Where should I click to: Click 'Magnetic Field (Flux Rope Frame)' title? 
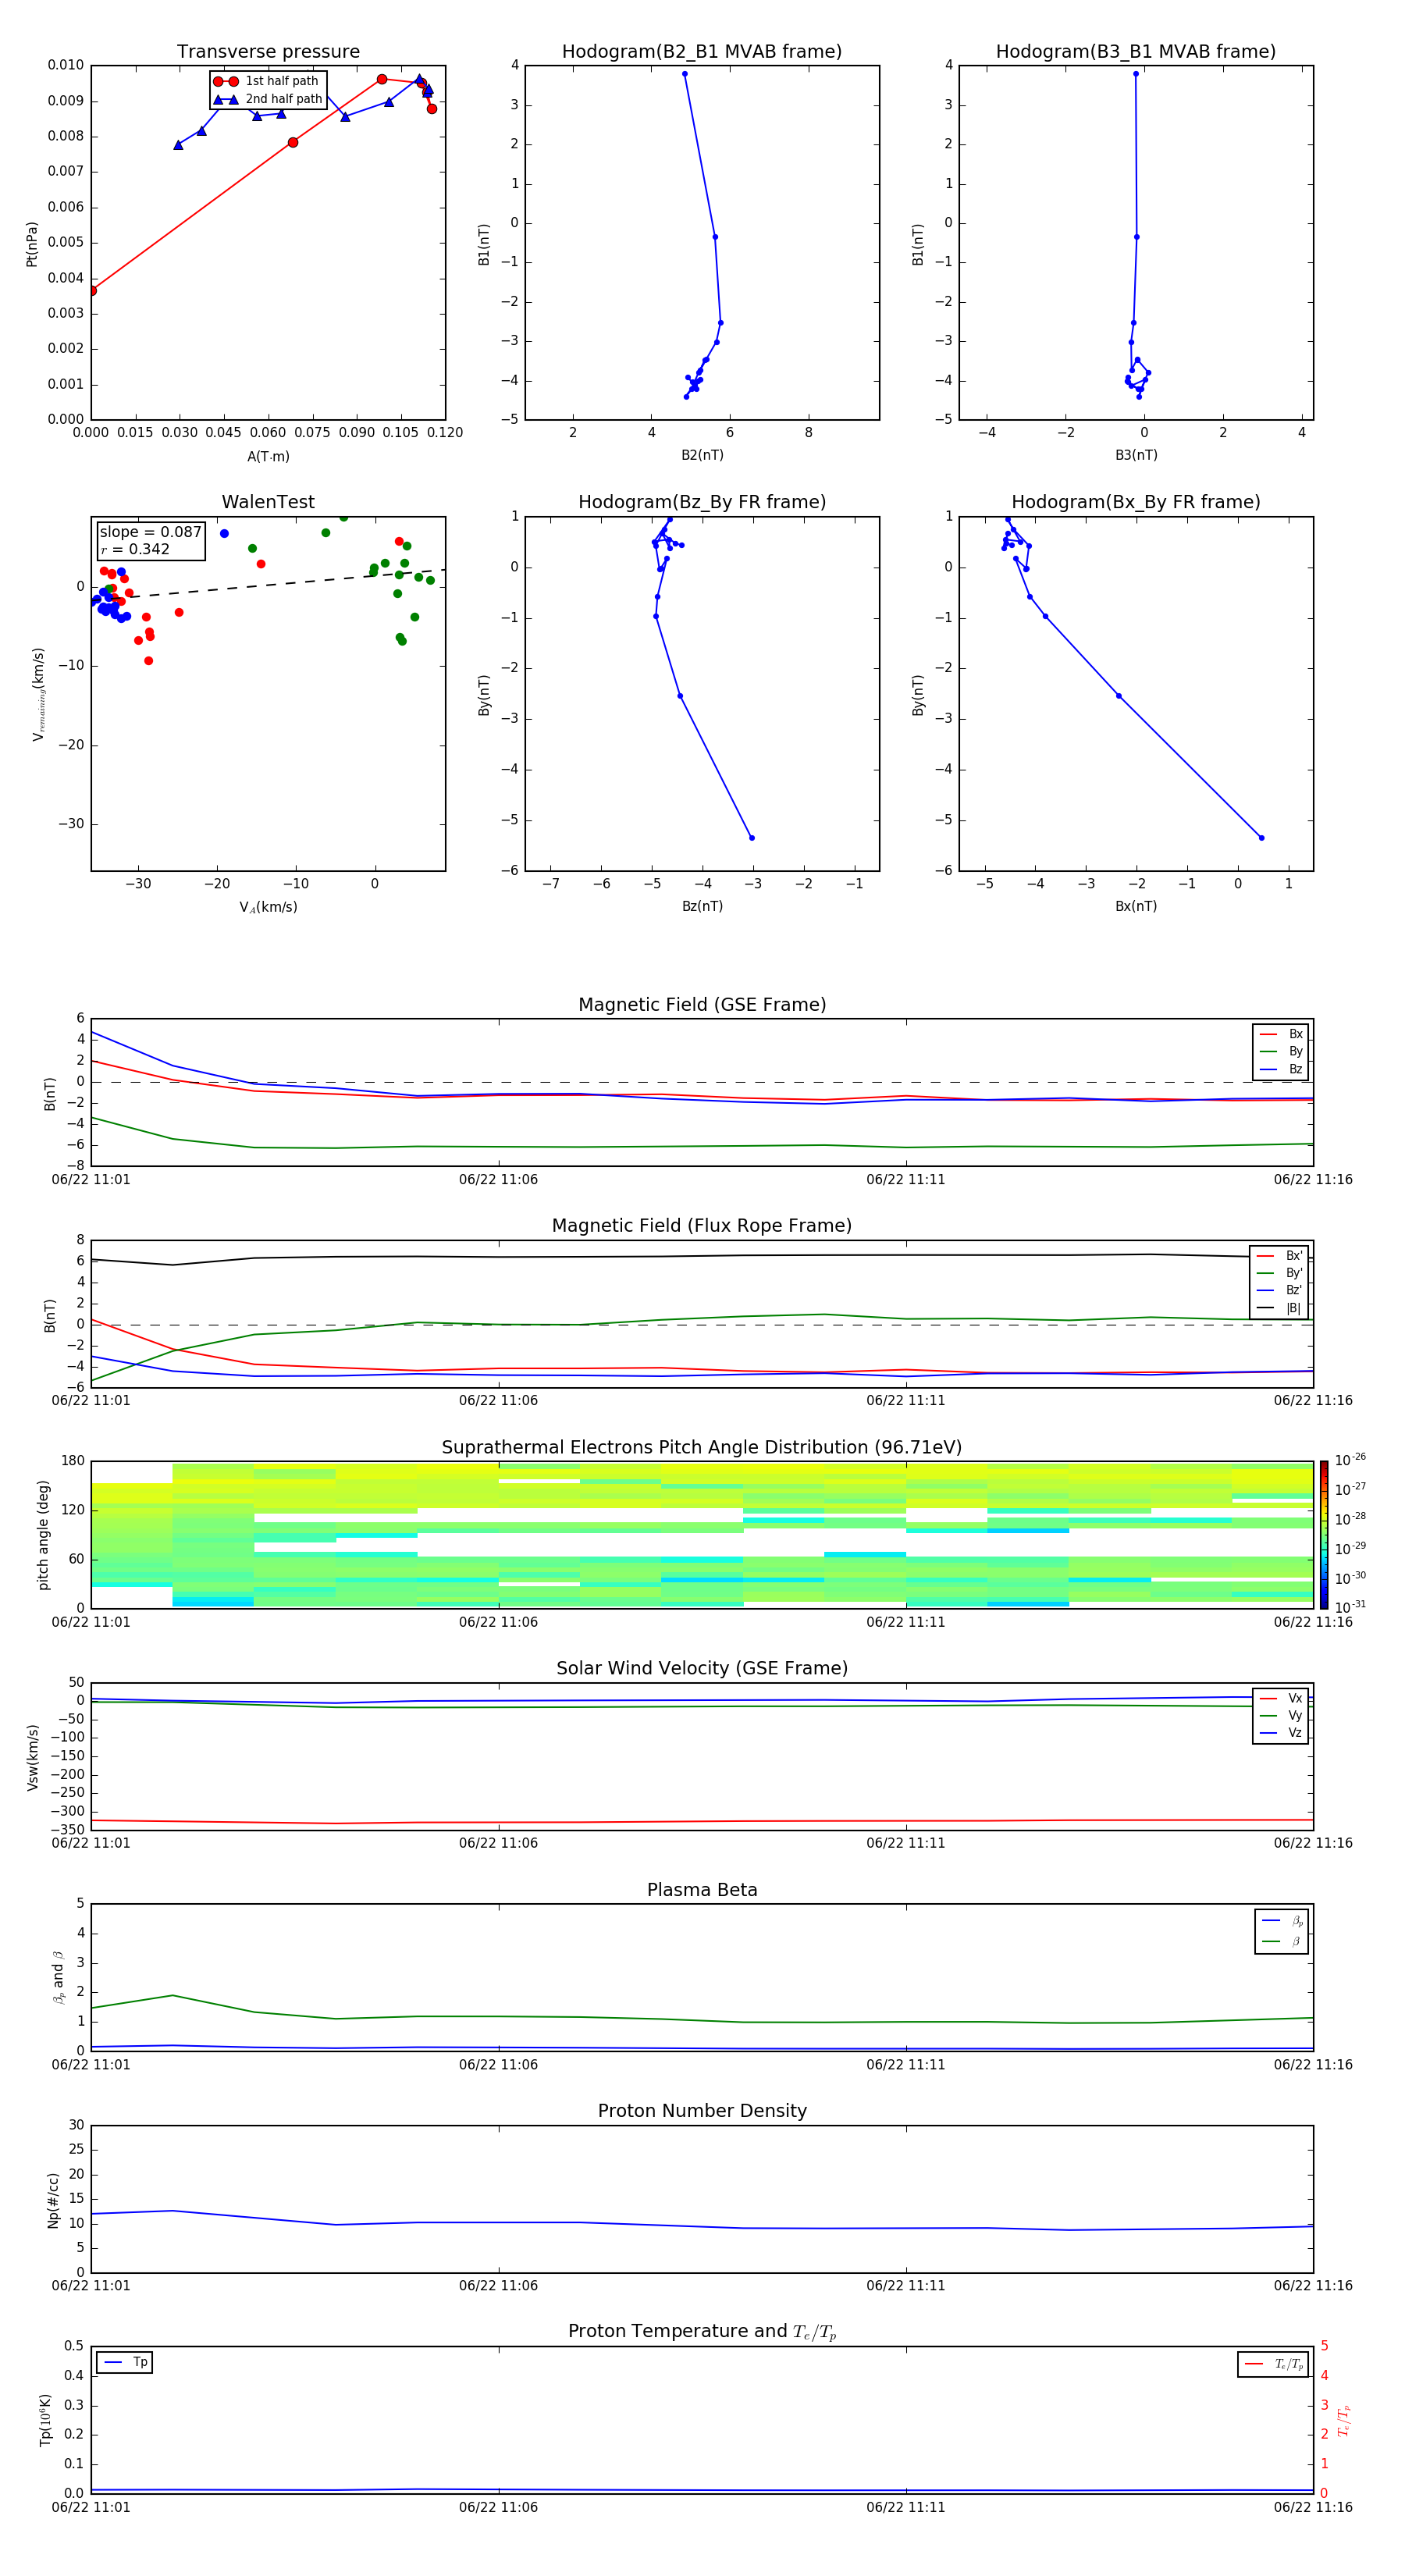coord(702,1226)
